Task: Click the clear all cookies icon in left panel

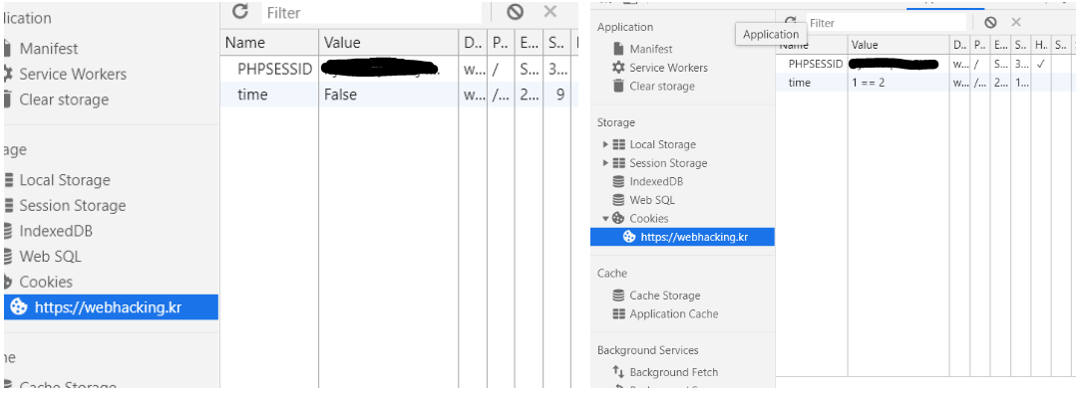Action: [515, 12]
